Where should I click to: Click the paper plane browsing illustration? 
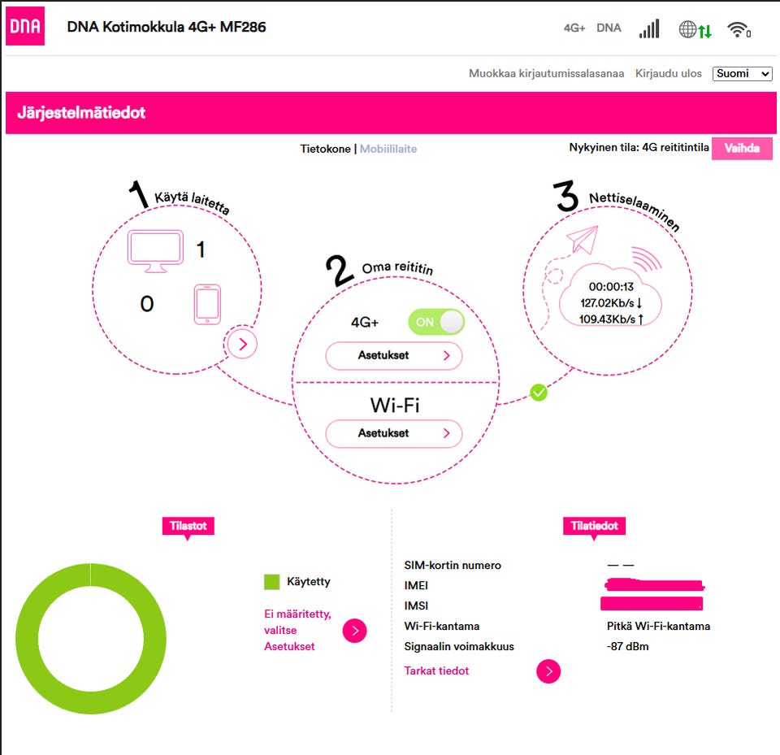point(583,239)
